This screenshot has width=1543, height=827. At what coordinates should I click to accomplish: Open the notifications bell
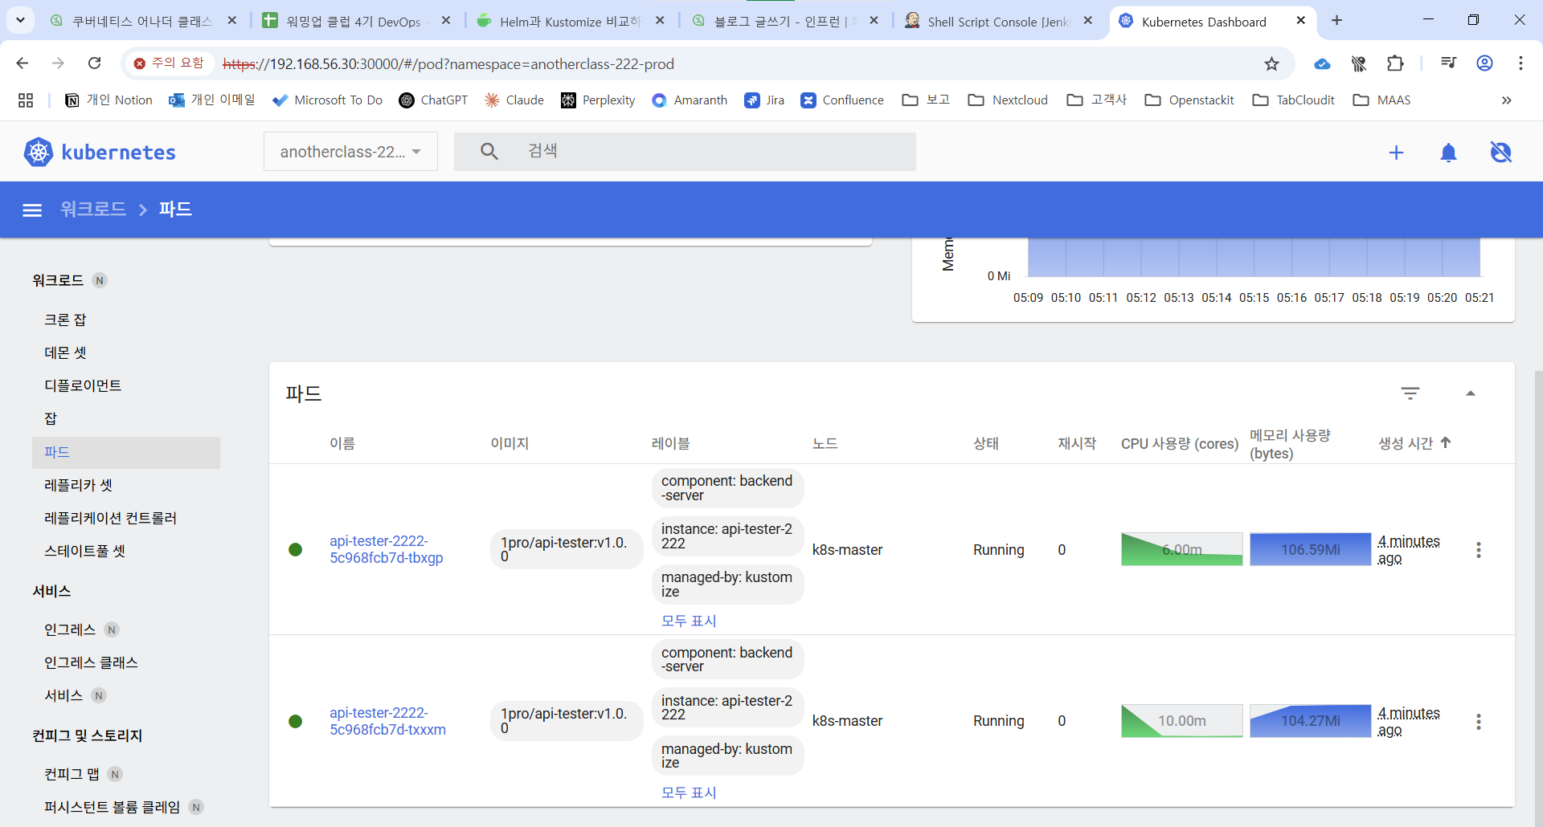tap(1448, 153)
